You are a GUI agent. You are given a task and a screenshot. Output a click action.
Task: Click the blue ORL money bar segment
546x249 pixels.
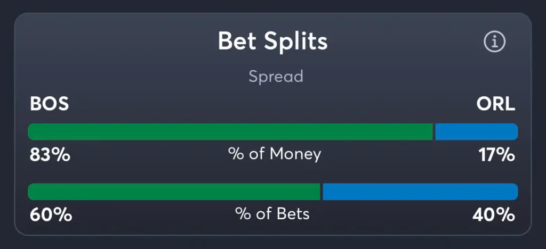point(477,131)
